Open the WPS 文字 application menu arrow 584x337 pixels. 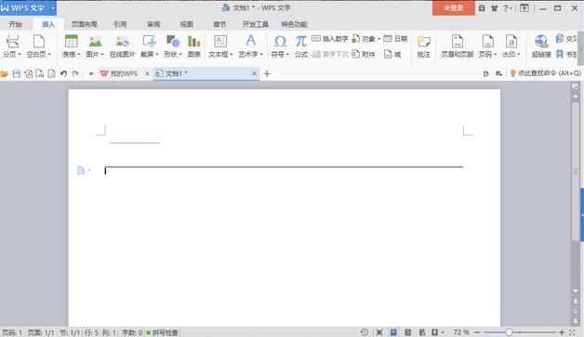tap(53, 7)
